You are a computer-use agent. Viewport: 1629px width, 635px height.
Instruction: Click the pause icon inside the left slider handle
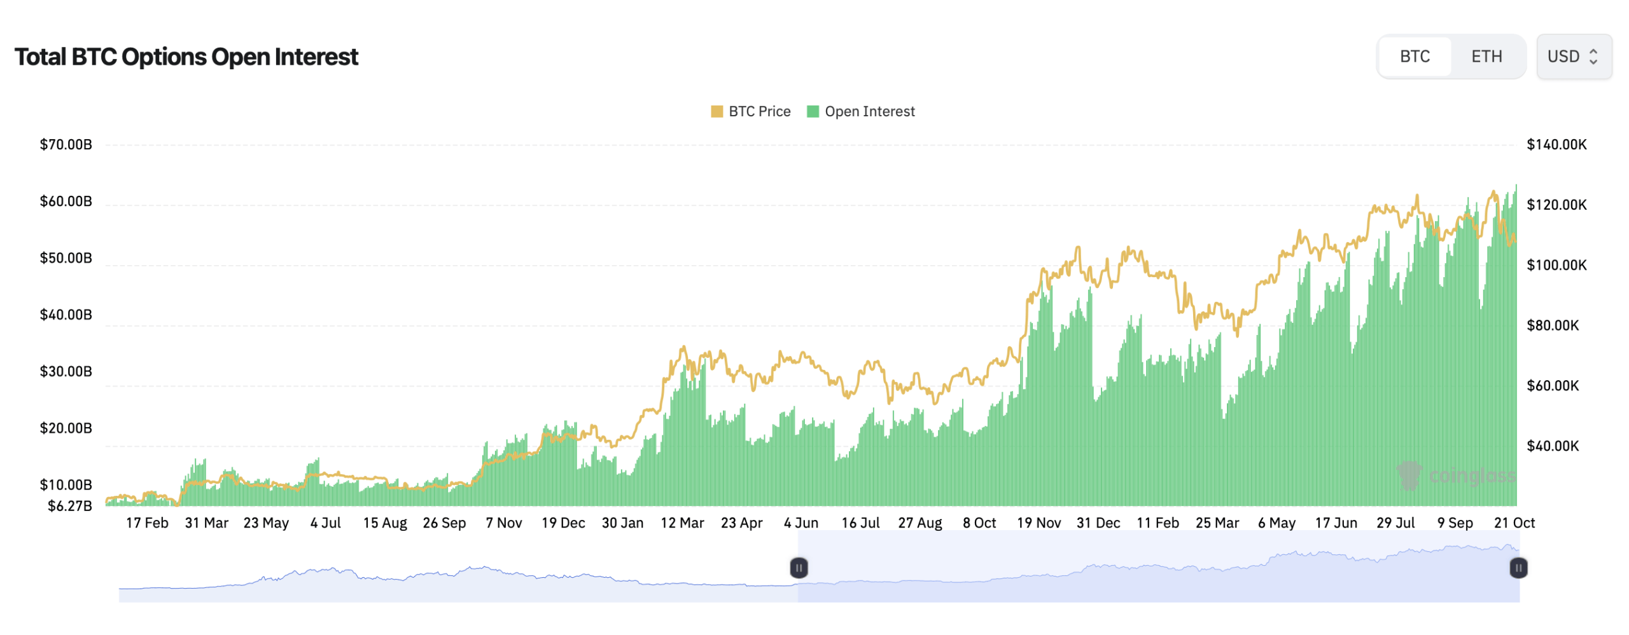coord(798,568)
